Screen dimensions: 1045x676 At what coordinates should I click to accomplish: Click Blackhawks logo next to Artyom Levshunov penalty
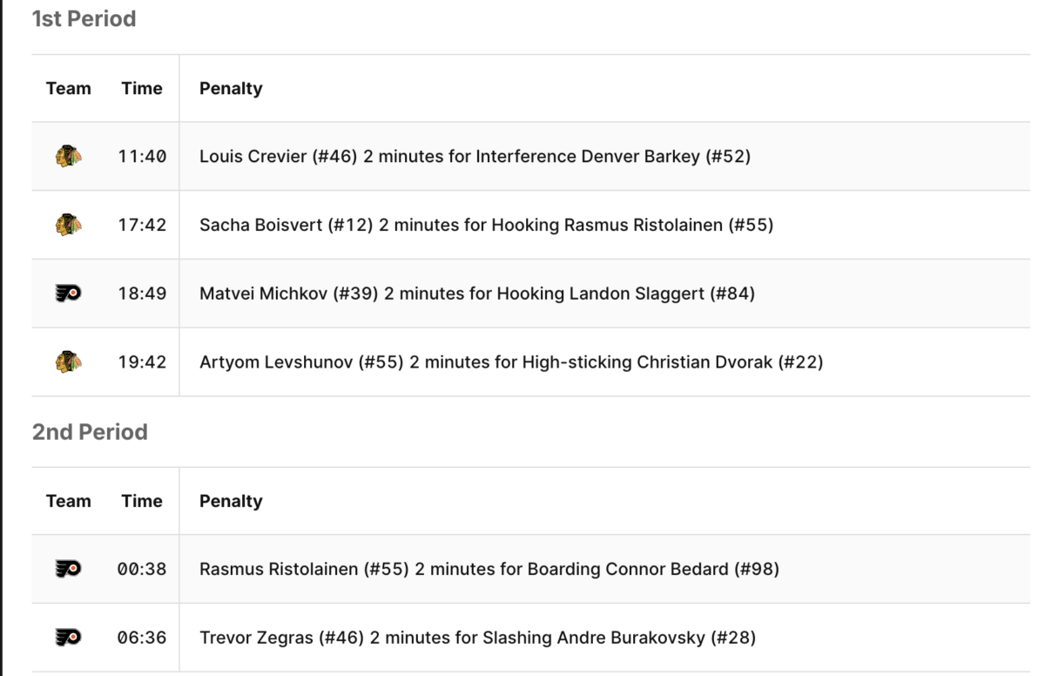pos(68,362)
